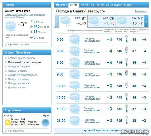151x136 pixels.
Task: Click the wind compass icon in the 3:00 row
Action: click(x=127, y=48)
